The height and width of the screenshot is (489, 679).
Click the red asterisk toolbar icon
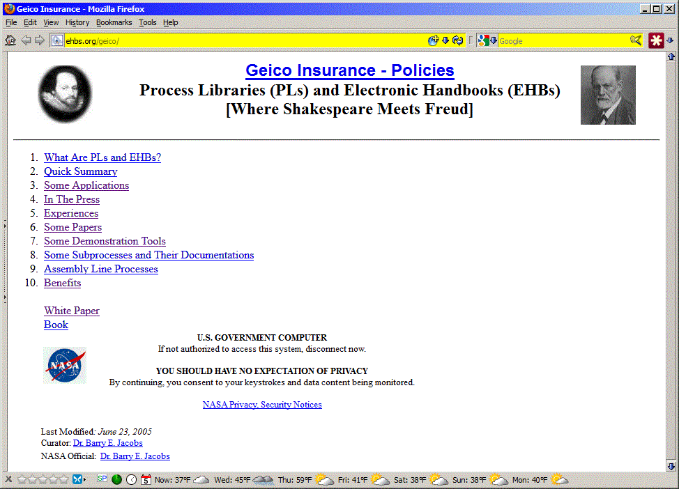[x=656, y=40]
